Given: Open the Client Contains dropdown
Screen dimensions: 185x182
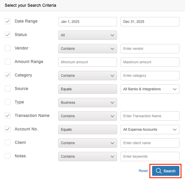Looking at the screenshot, I should click(x=87, y=143).
